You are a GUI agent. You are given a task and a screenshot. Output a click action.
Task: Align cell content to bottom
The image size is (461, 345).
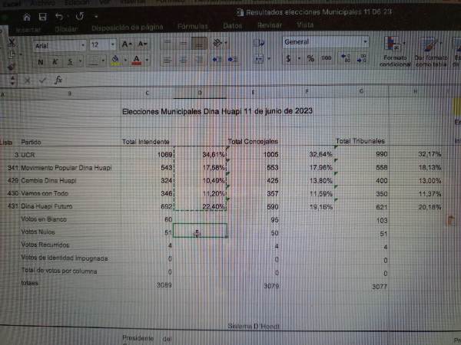[x=199, y=44]
